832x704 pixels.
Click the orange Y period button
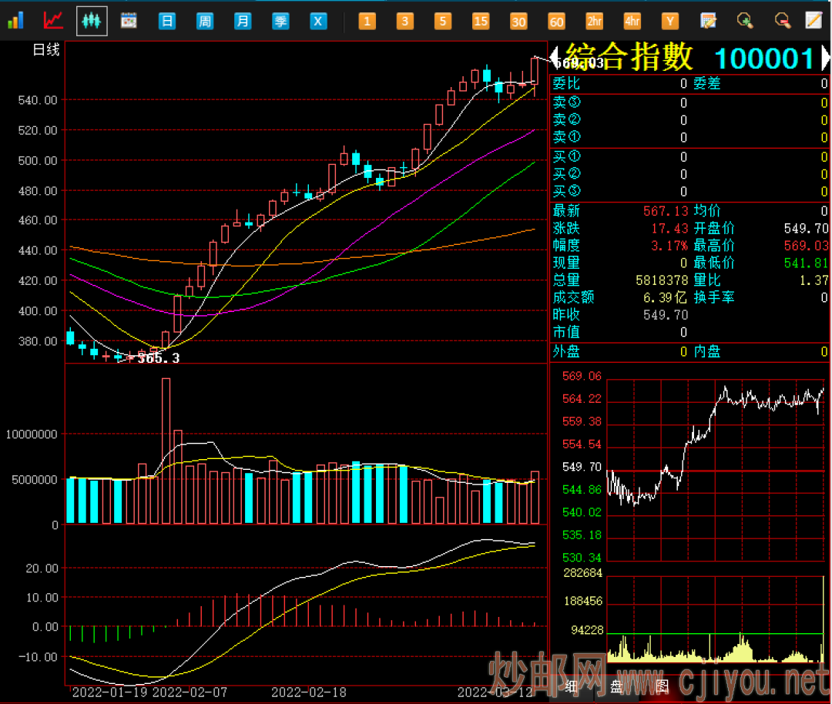click(x=670, y=21)
